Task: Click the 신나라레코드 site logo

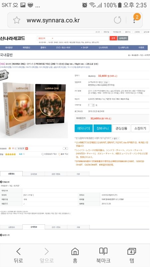Action: coord(12,38)
